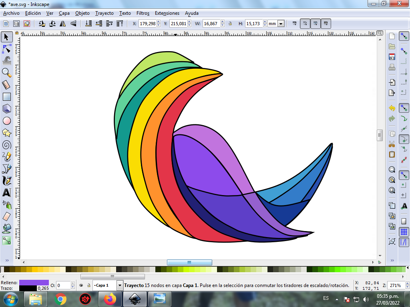410x307 pixels.
Task: Expand hidden toolbox tools chevron
Action: [6, 260]
